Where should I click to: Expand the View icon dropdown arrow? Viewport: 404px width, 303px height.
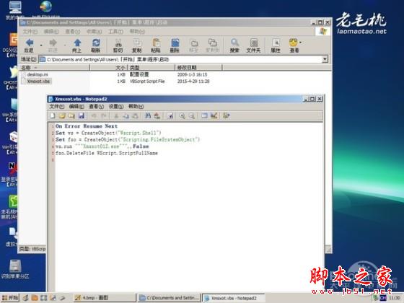pyautogui.click(x=300, y=43)
